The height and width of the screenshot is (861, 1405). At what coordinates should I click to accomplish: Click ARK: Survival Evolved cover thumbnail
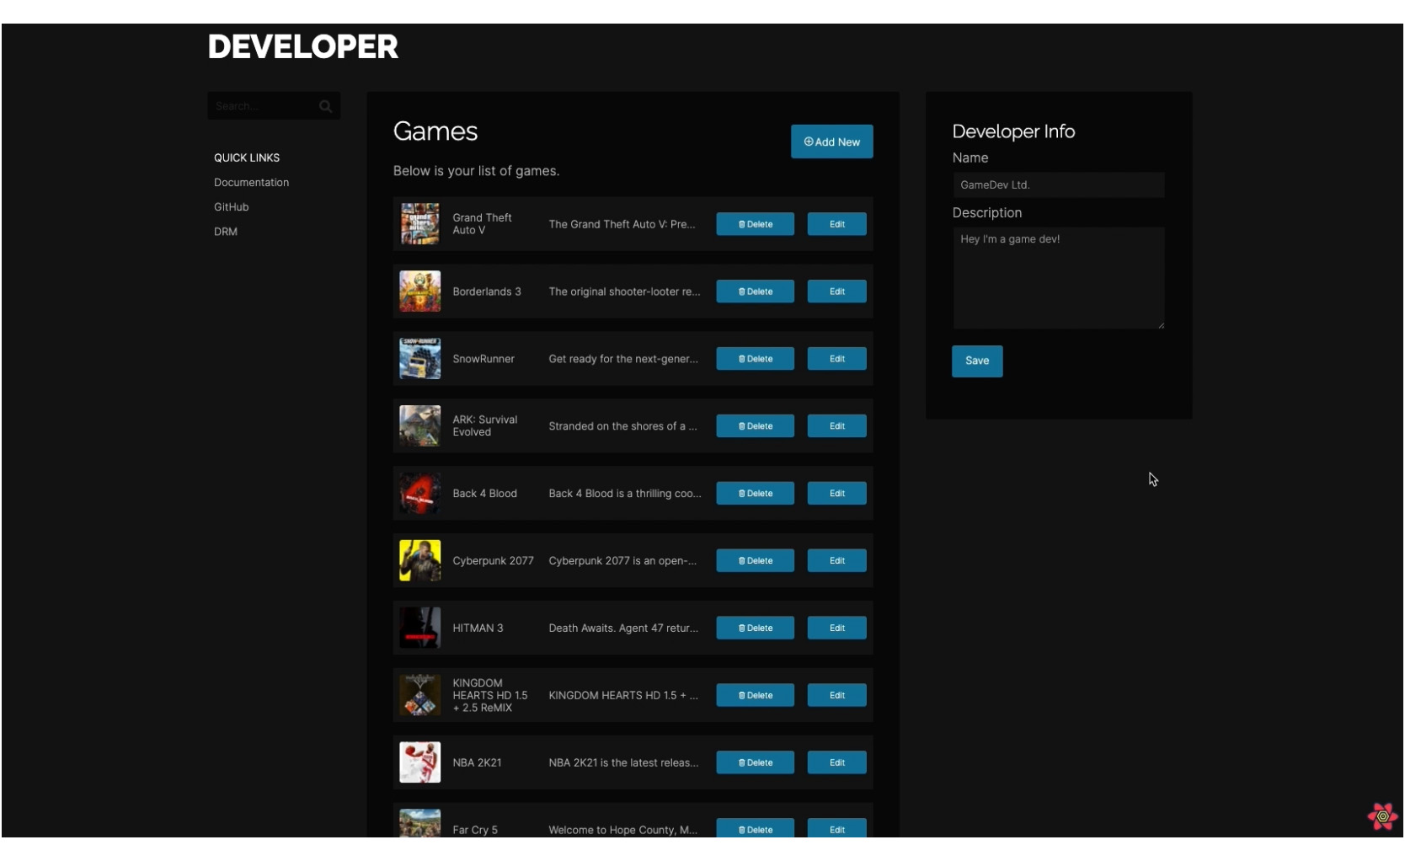click(419, 426)
